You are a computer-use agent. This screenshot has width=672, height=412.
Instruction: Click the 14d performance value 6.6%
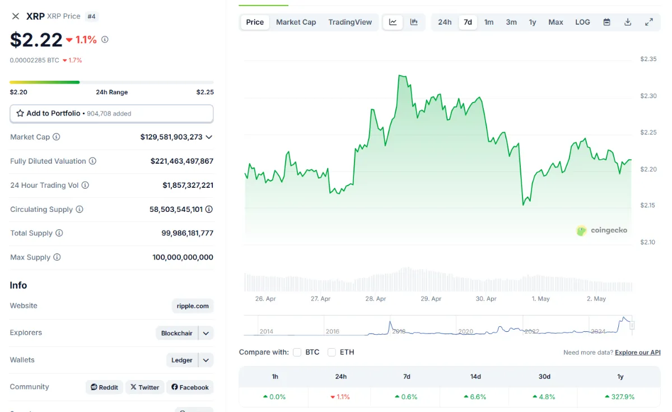point(475,397)
